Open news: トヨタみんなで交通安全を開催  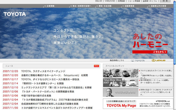pos(56,87)
